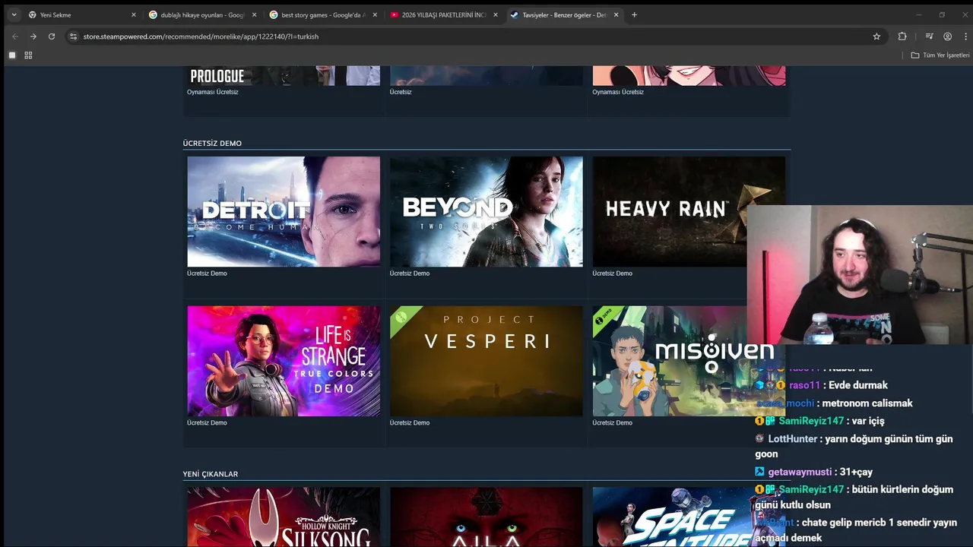Close the Tavsiyeler Steam tab
973x547 pixels.
click(616, 14)
